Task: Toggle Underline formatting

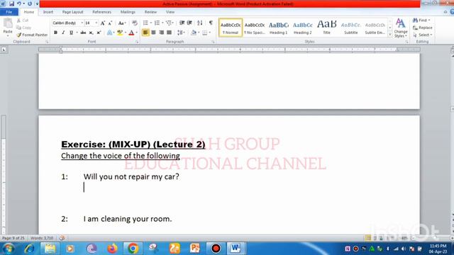Action: 71,33
